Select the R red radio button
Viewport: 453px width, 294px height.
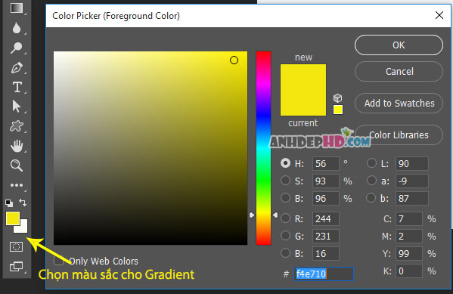[x=285, y=218]
